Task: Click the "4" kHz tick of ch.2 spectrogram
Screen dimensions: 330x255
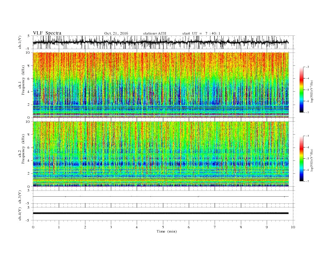Action: [29, 161]
